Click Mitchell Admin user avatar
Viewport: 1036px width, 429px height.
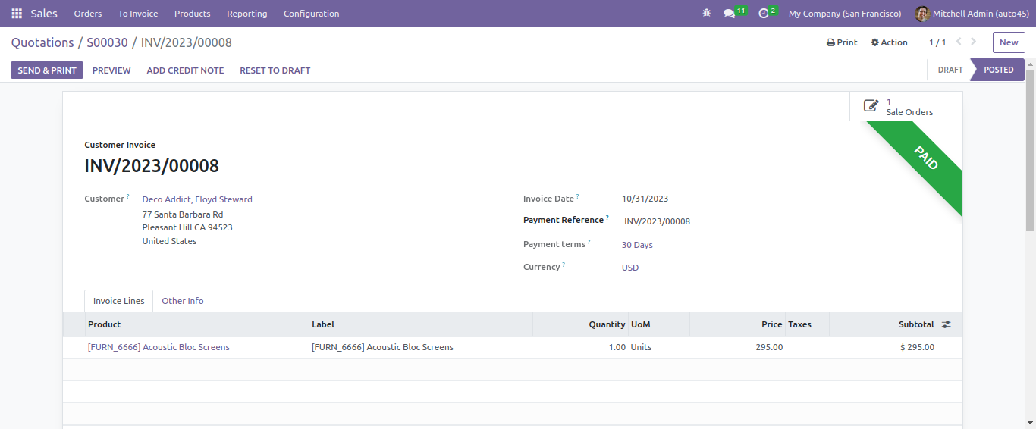[x=922, y=14]
